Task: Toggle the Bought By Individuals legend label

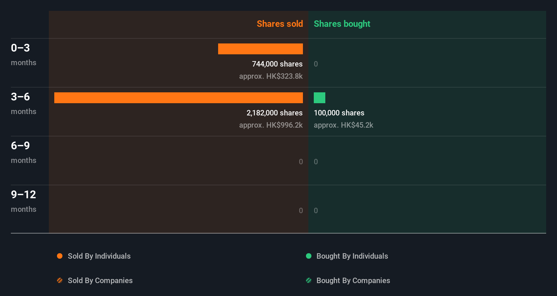Action: tap(352, 256)
